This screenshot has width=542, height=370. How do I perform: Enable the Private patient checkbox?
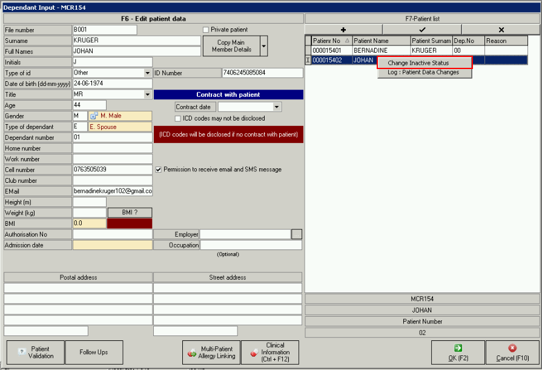point(206,30)
